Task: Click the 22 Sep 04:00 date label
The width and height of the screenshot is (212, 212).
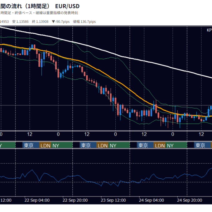Action: tap(37, 200)
